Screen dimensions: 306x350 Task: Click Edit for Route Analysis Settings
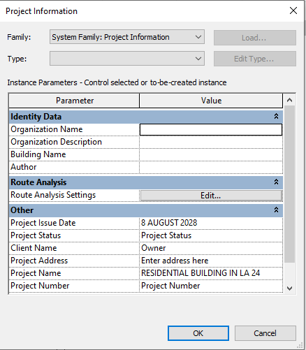pos(211,196)
